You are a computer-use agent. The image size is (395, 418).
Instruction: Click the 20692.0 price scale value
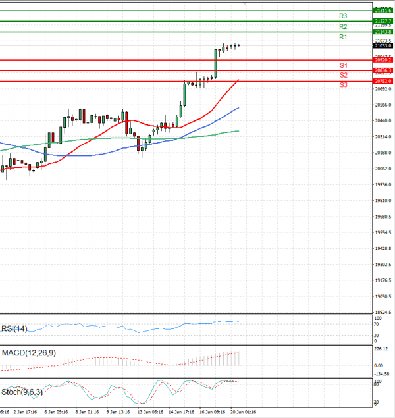383,89
